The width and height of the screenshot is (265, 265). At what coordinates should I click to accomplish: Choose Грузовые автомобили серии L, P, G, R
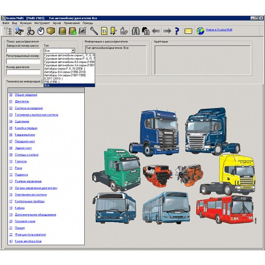[x=69, y=55]
